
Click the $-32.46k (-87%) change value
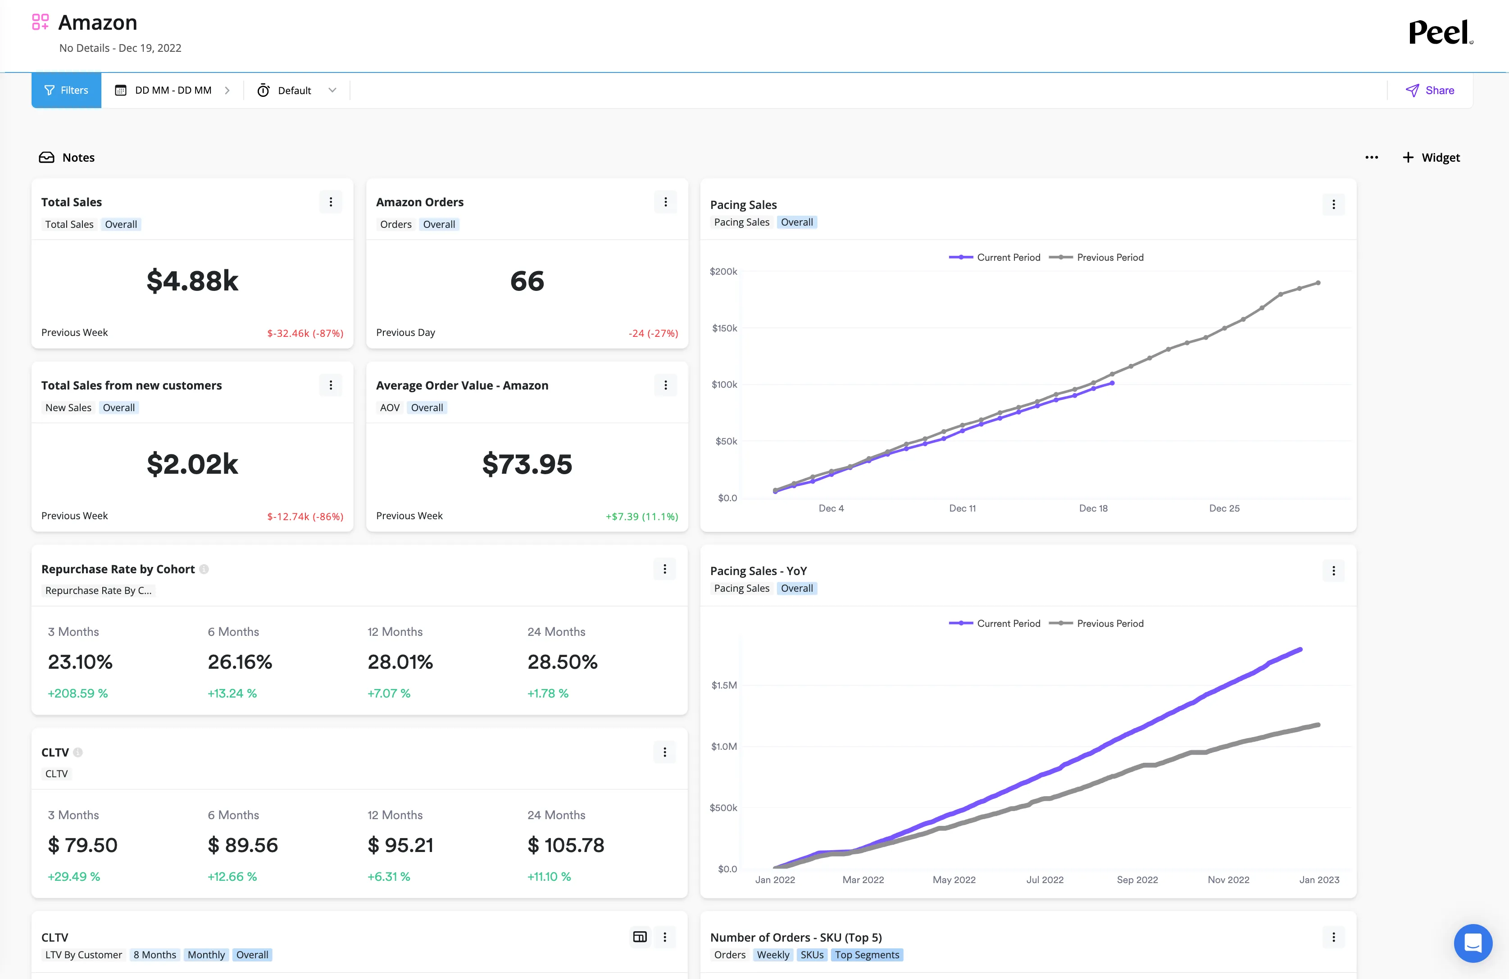tap(305, 333)
